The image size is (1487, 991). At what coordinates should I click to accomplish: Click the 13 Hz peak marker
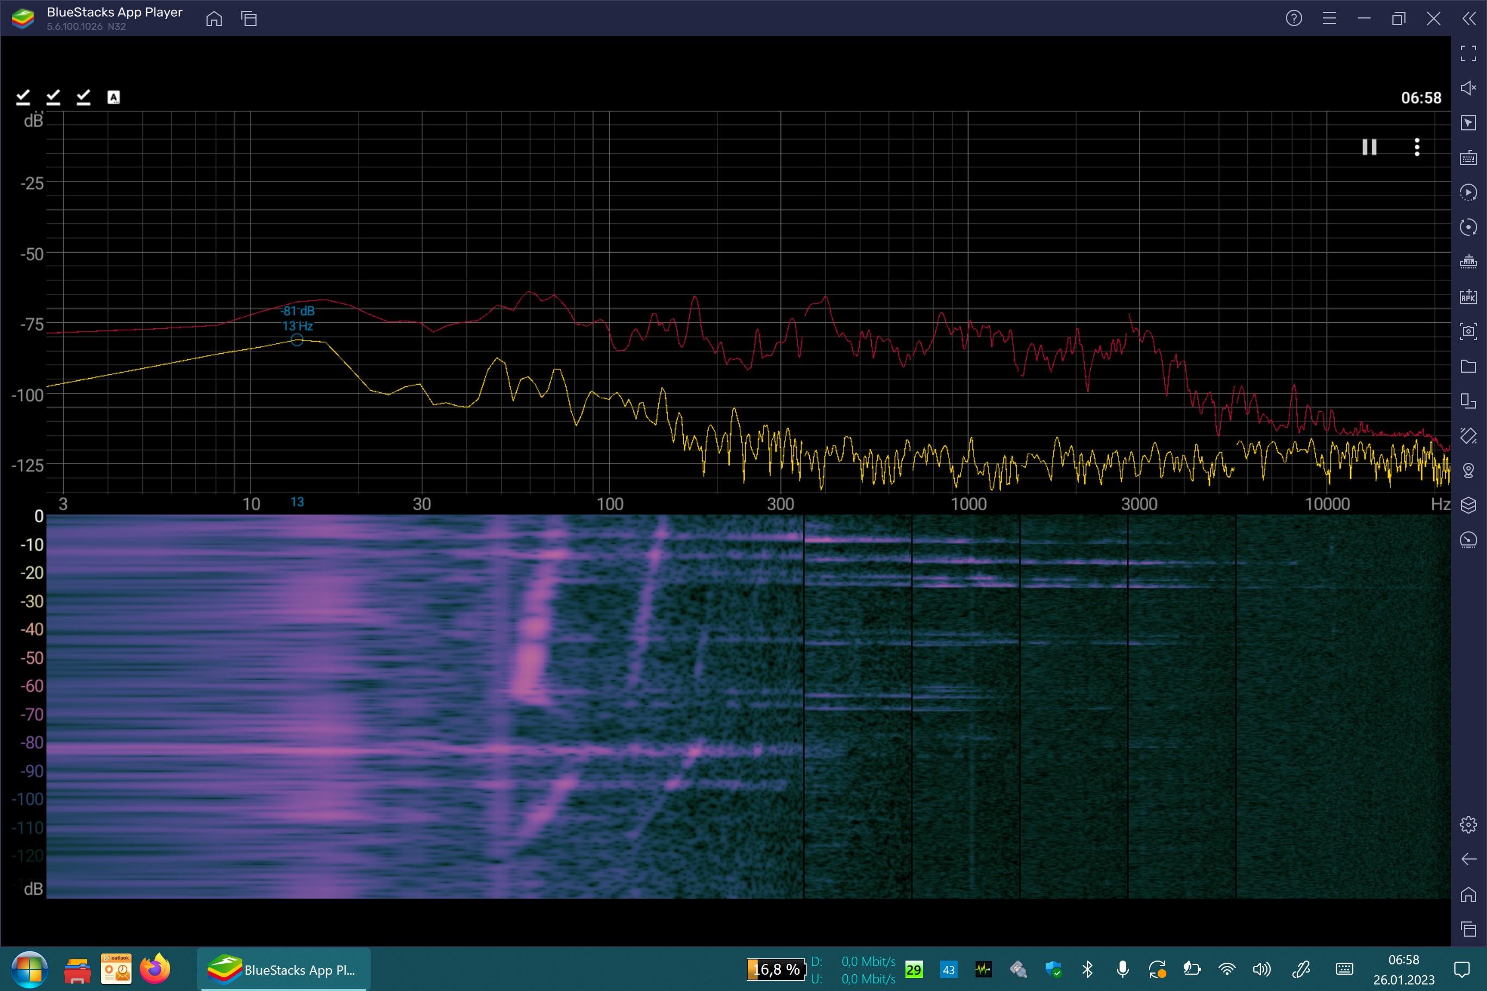(x=297, y=340)
